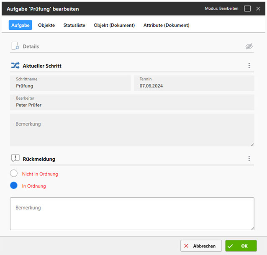Switch to the Objekte tab
The height and width of the screenshot is (255, 267).
point(46,25)
